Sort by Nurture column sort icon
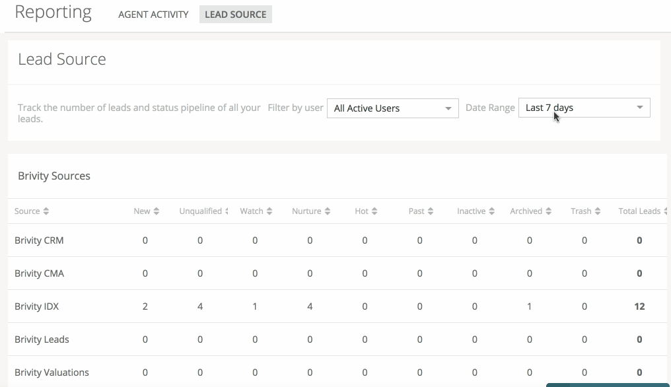 pyautogui.click(x=328, y=211)
